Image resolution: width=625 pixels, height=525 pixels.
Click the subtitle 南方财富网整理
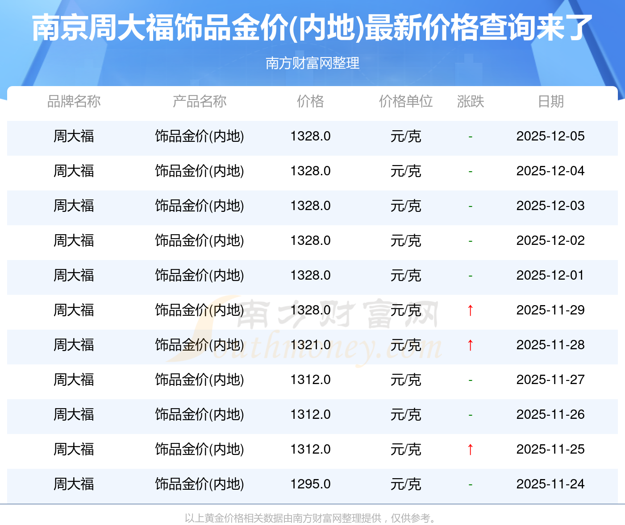pyautogui.click(x=312, y=63)
